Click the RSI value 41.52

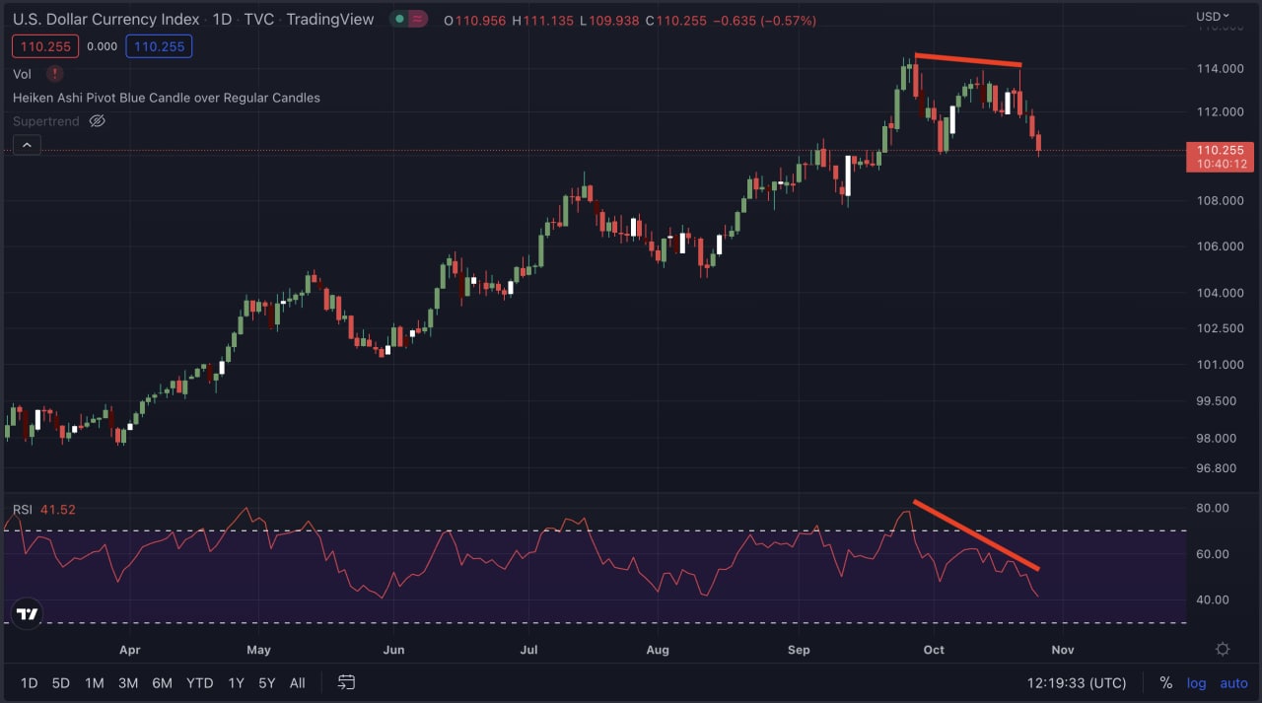pos(57,510)
